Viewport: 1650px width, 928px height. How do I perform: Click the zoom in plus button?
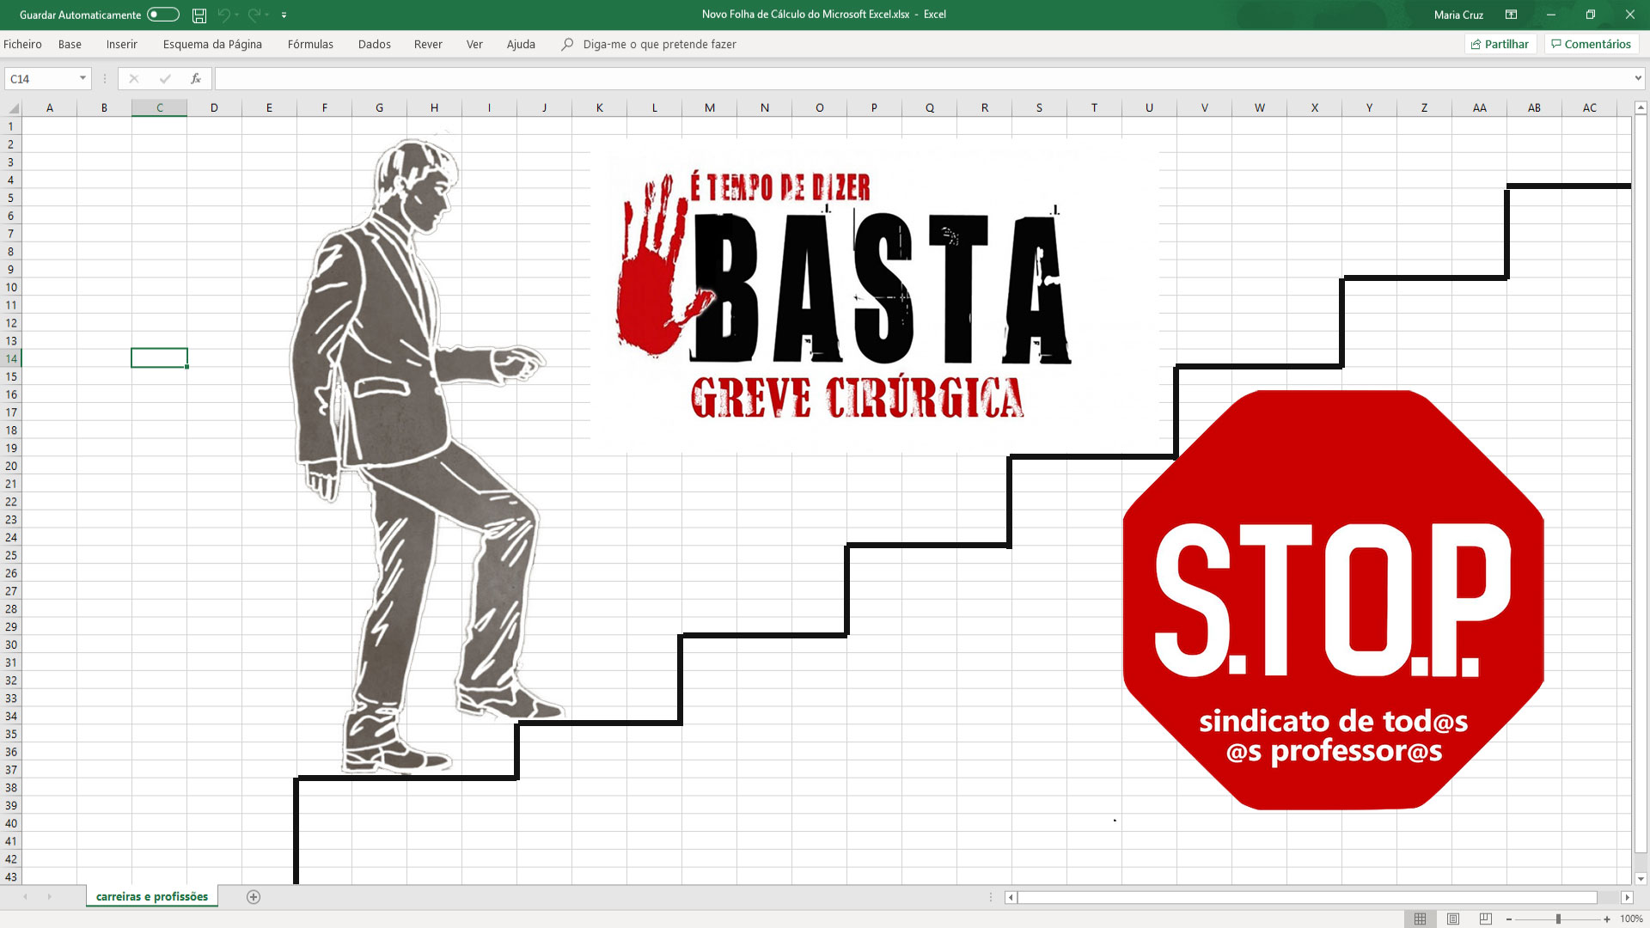click(1607, 919)
